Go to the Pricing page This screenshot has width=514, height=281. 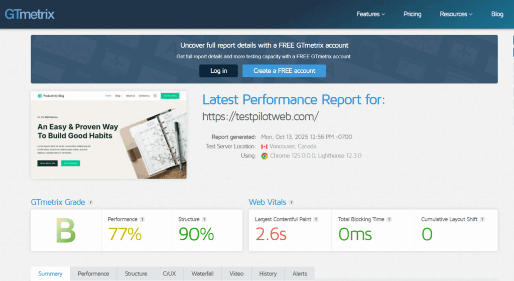(413, 14)
